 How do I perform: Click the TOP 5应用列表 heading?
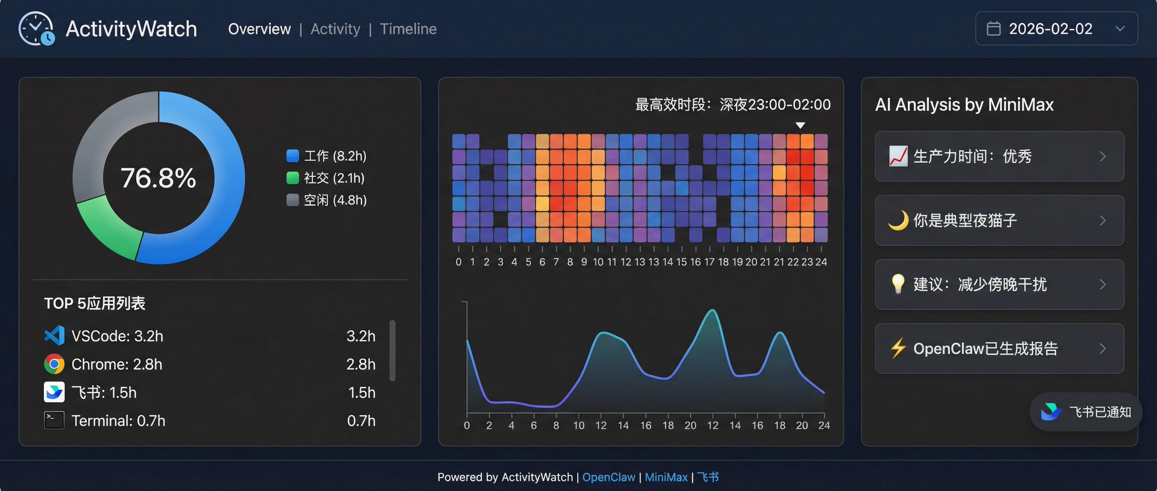click(x=95, y=303)
